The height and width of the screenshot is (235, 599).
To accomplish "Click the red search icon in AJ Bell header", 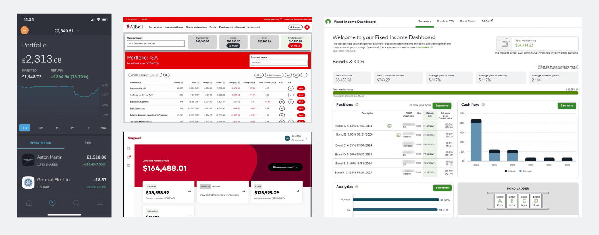I will (x=307, y=27).
